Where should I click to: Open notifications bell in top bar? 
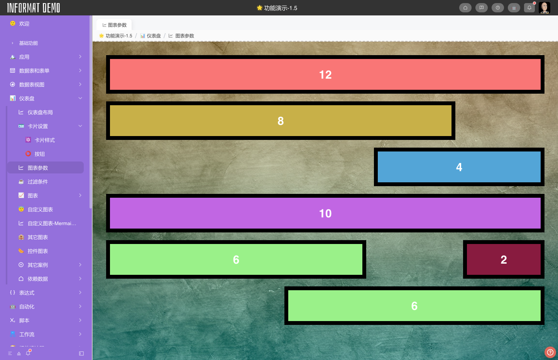[x=529, y=8]
